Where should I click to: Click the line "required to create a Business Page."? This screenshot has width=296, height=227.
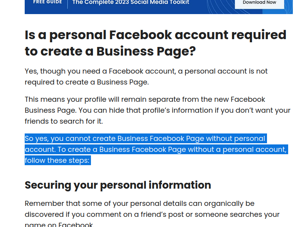pyautogui.click(x=87, y=82)
